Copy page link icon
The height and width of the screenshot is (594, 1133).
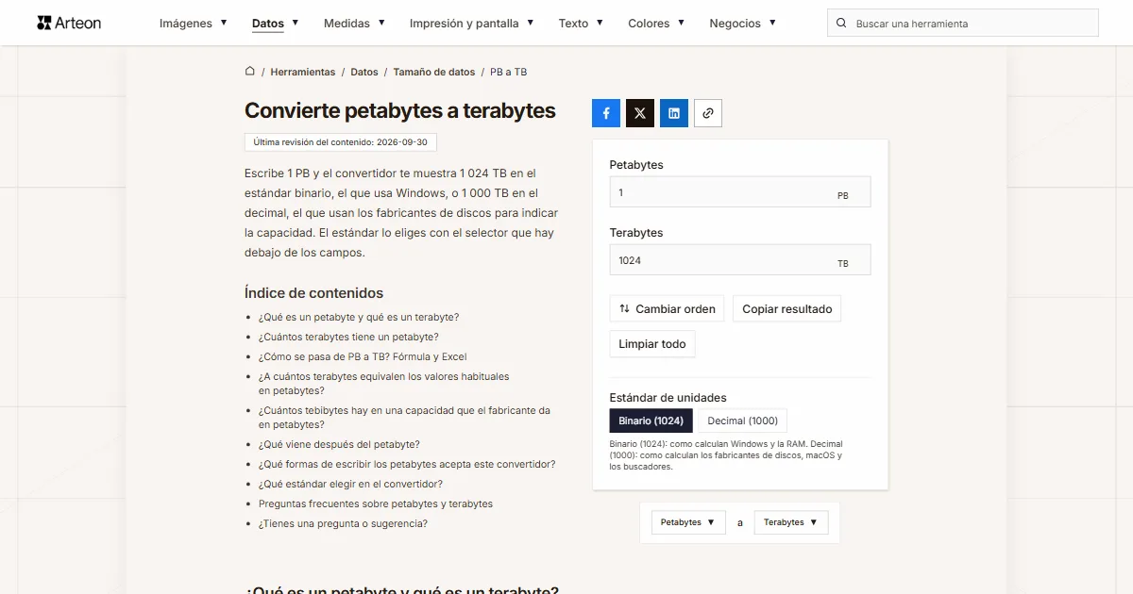[x=708, y=113]
